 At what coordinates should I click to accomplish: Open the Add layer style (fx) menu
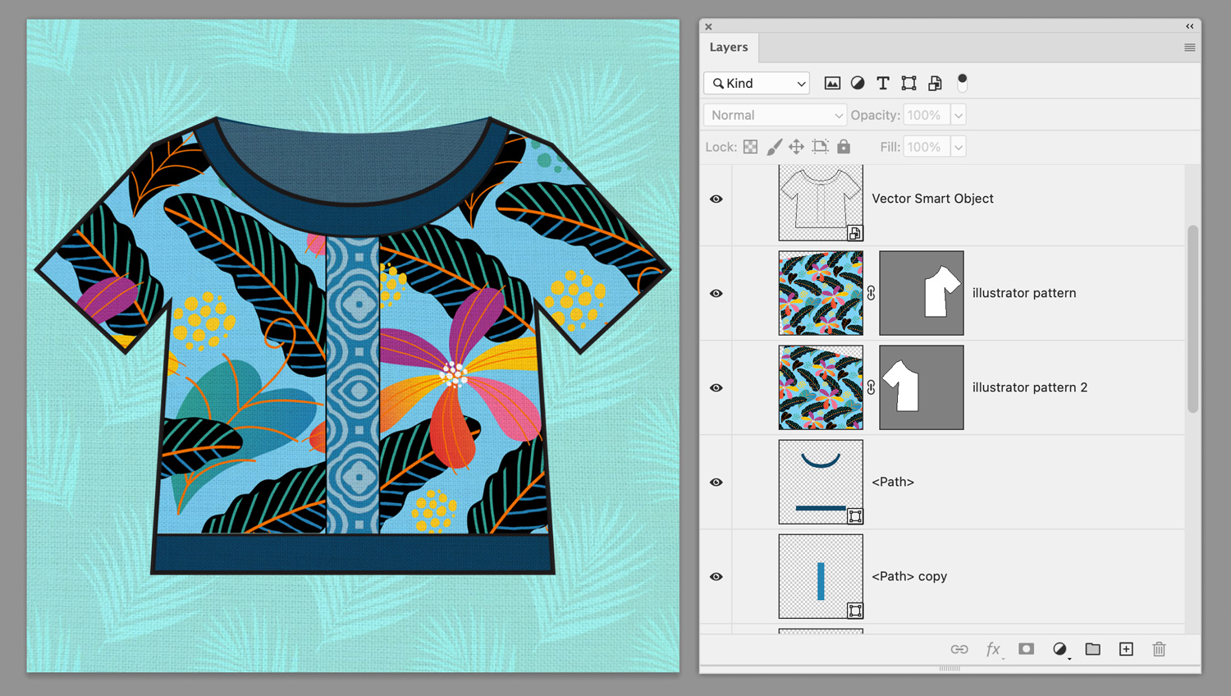click(993, 649)
